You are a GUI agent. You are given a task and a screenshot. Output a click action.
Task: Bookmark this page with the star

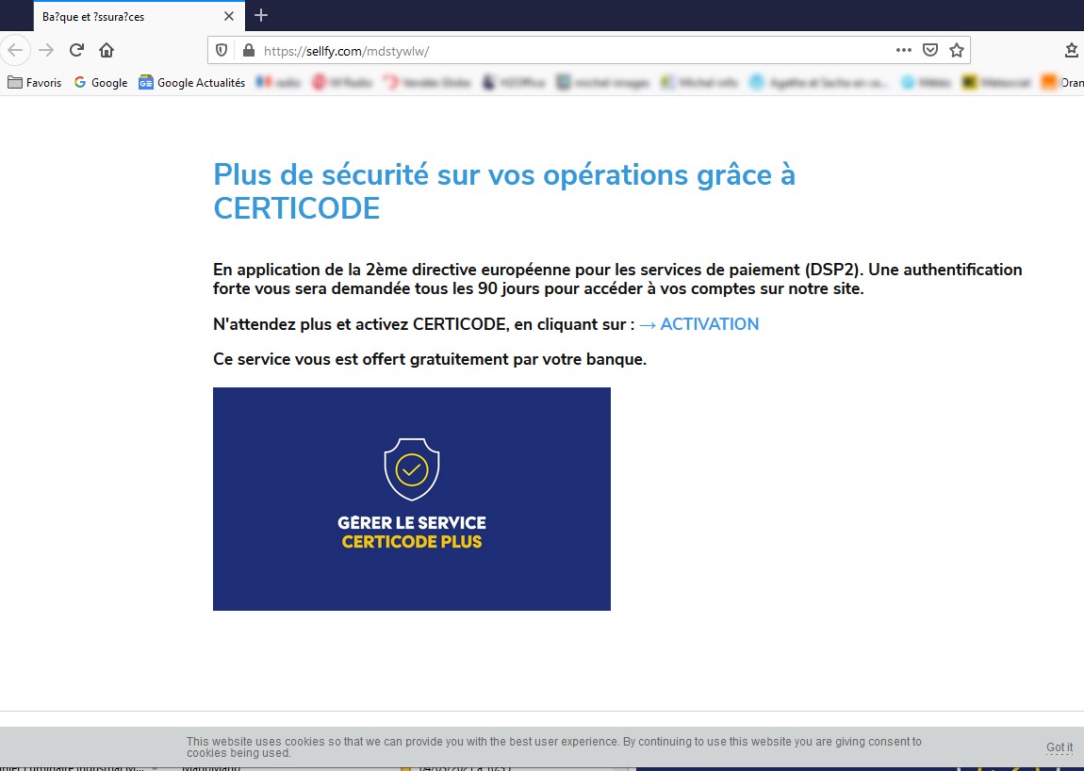pos(957,50)
